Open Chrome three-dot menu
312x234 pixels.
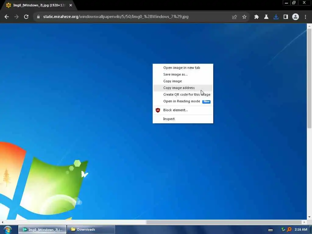[305, 17]
